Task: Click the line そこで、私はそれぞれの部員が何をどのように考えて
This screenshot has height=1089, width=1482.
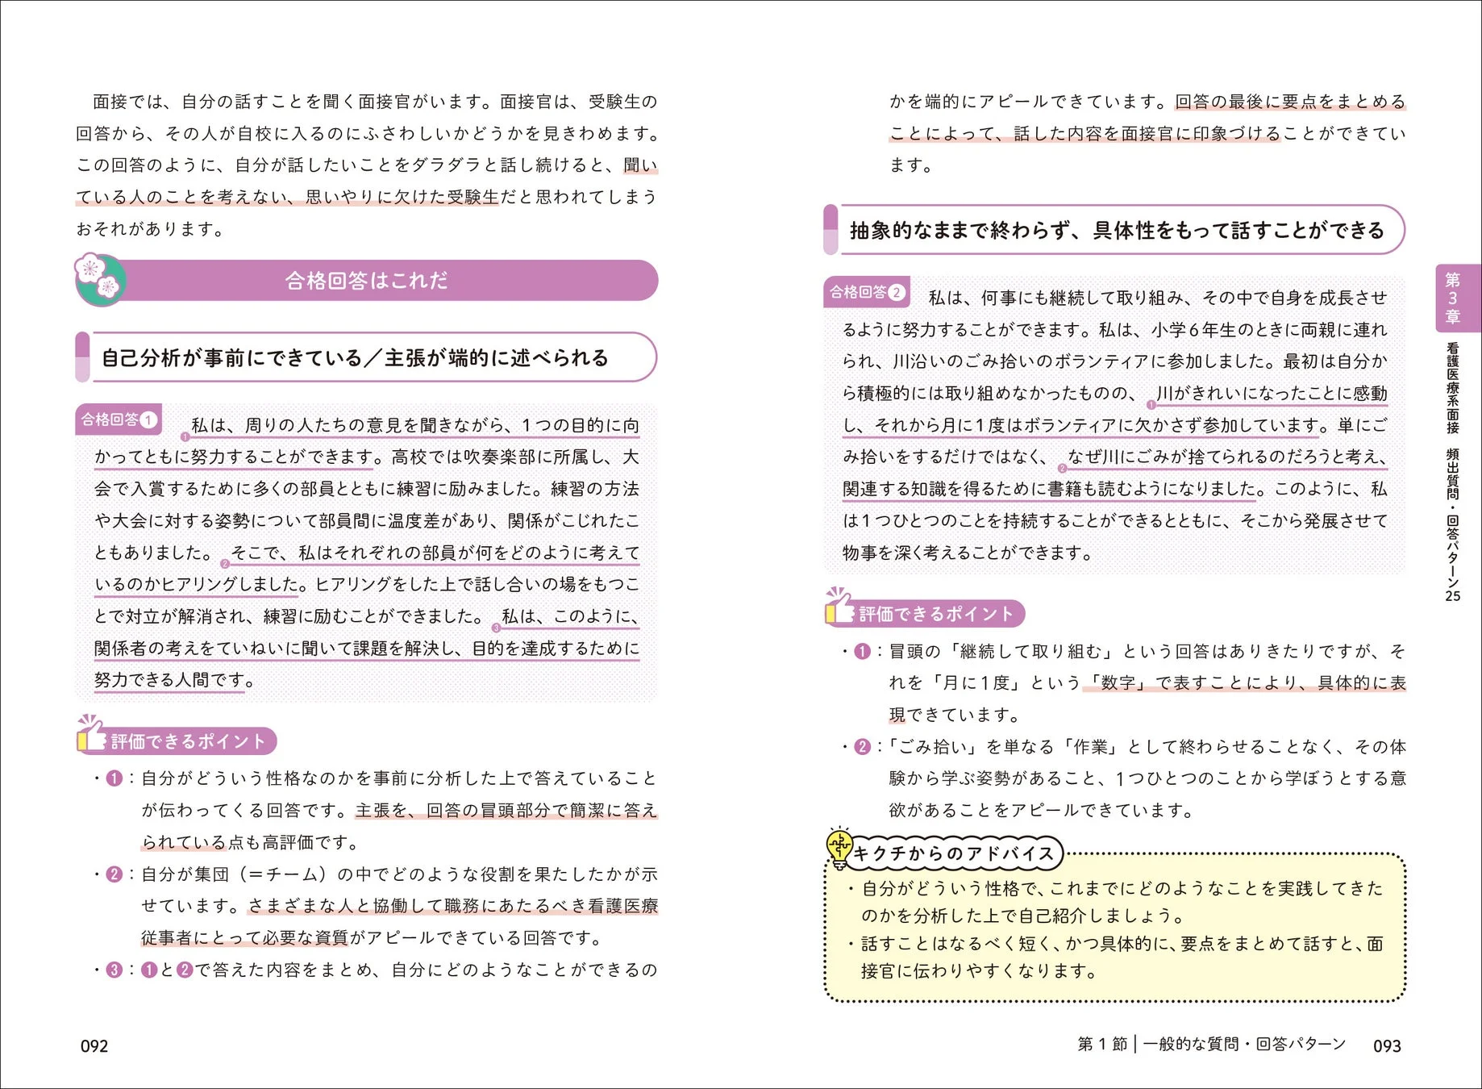Action: [x=435, y=553]
